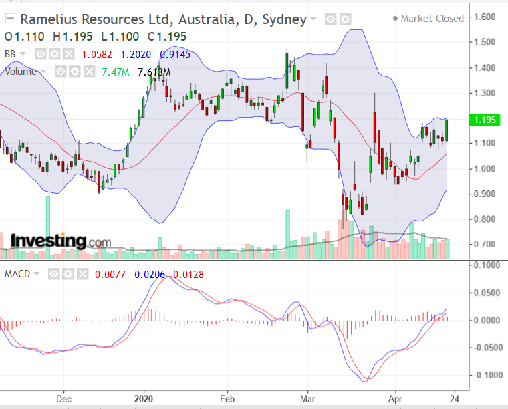Open BB indicator settings gear
This screenshot has width=508, height=409.
coord(54,54)
